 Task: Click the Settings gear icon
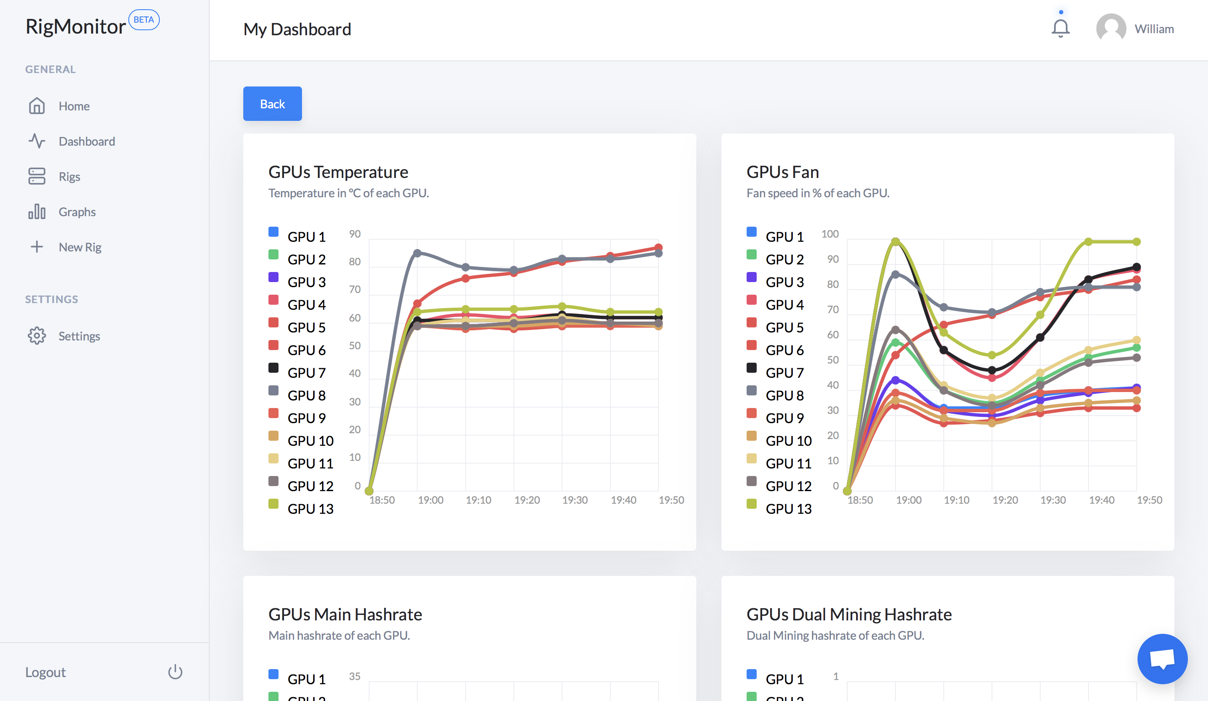[x=36, y=336]
